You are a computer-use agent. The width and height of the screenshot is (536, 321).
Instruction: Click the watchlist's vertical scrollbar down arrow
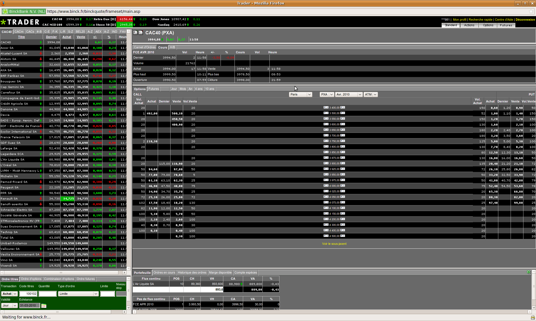tap(129, 268)
